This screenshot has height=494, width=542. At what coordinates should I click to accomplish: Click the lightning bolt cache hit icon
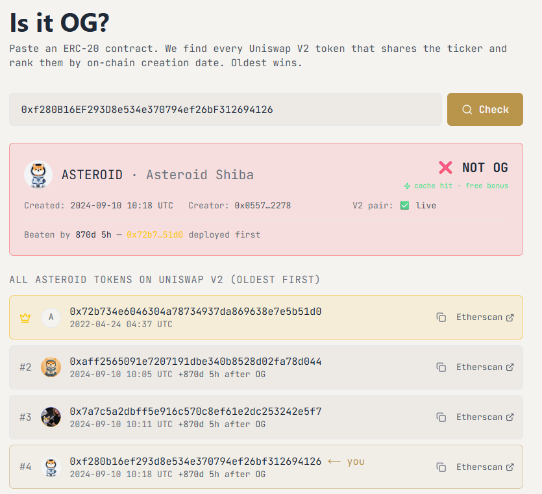pos(407,186)
